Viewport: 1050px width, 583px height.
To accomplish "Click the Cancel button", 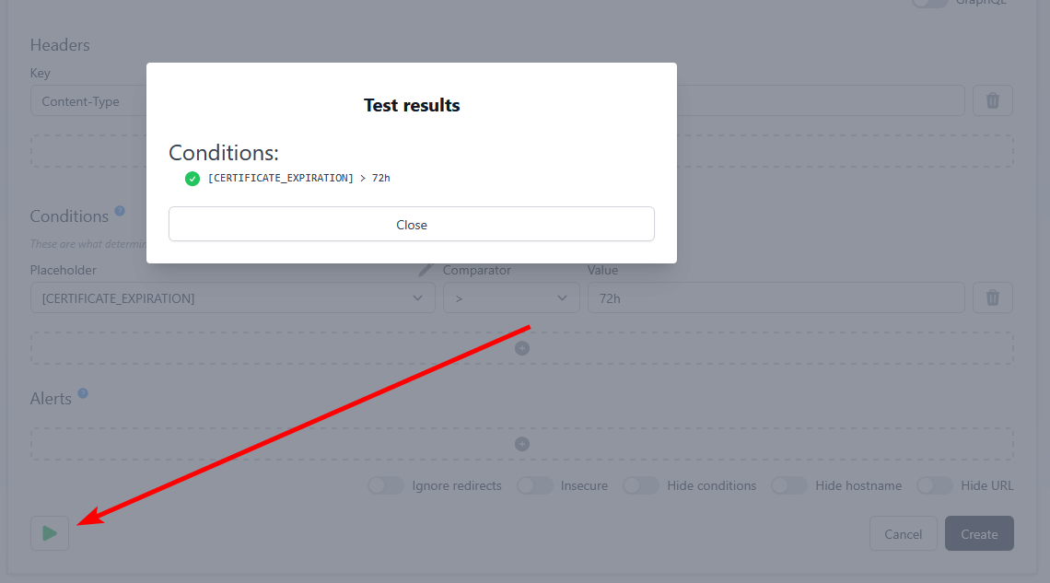I will point(903,534).
